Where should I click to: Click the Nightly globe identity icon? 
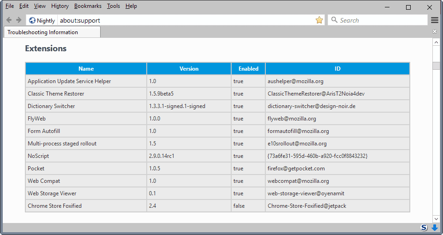pyautogui.click(x=32, y=20)
